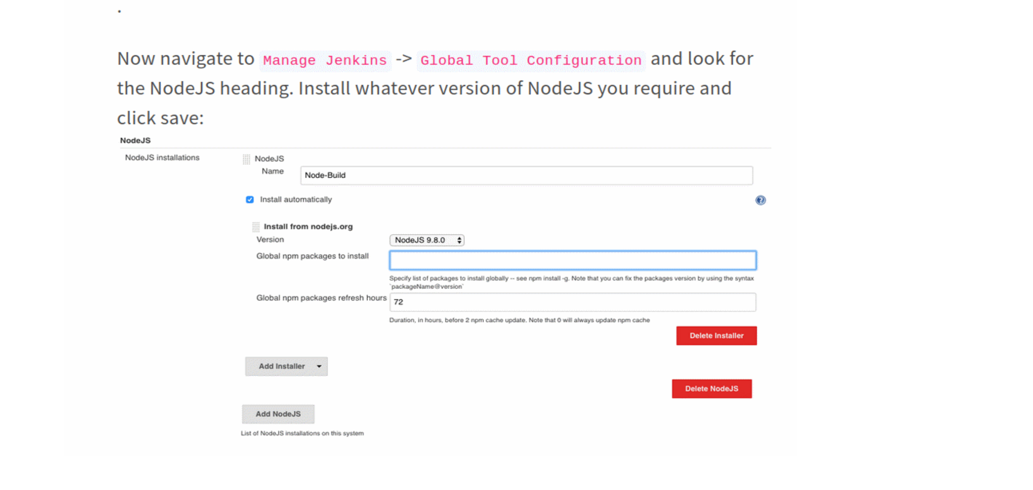Click the Global Tool Configuration code text
The height and width of the screenshot is (490, 1033).
[531, 61]
